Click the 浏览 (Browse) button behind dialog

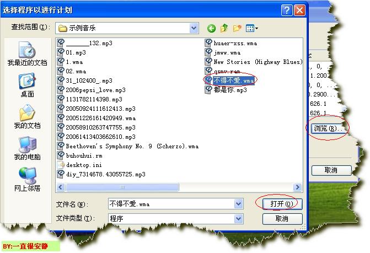point(324,128)
